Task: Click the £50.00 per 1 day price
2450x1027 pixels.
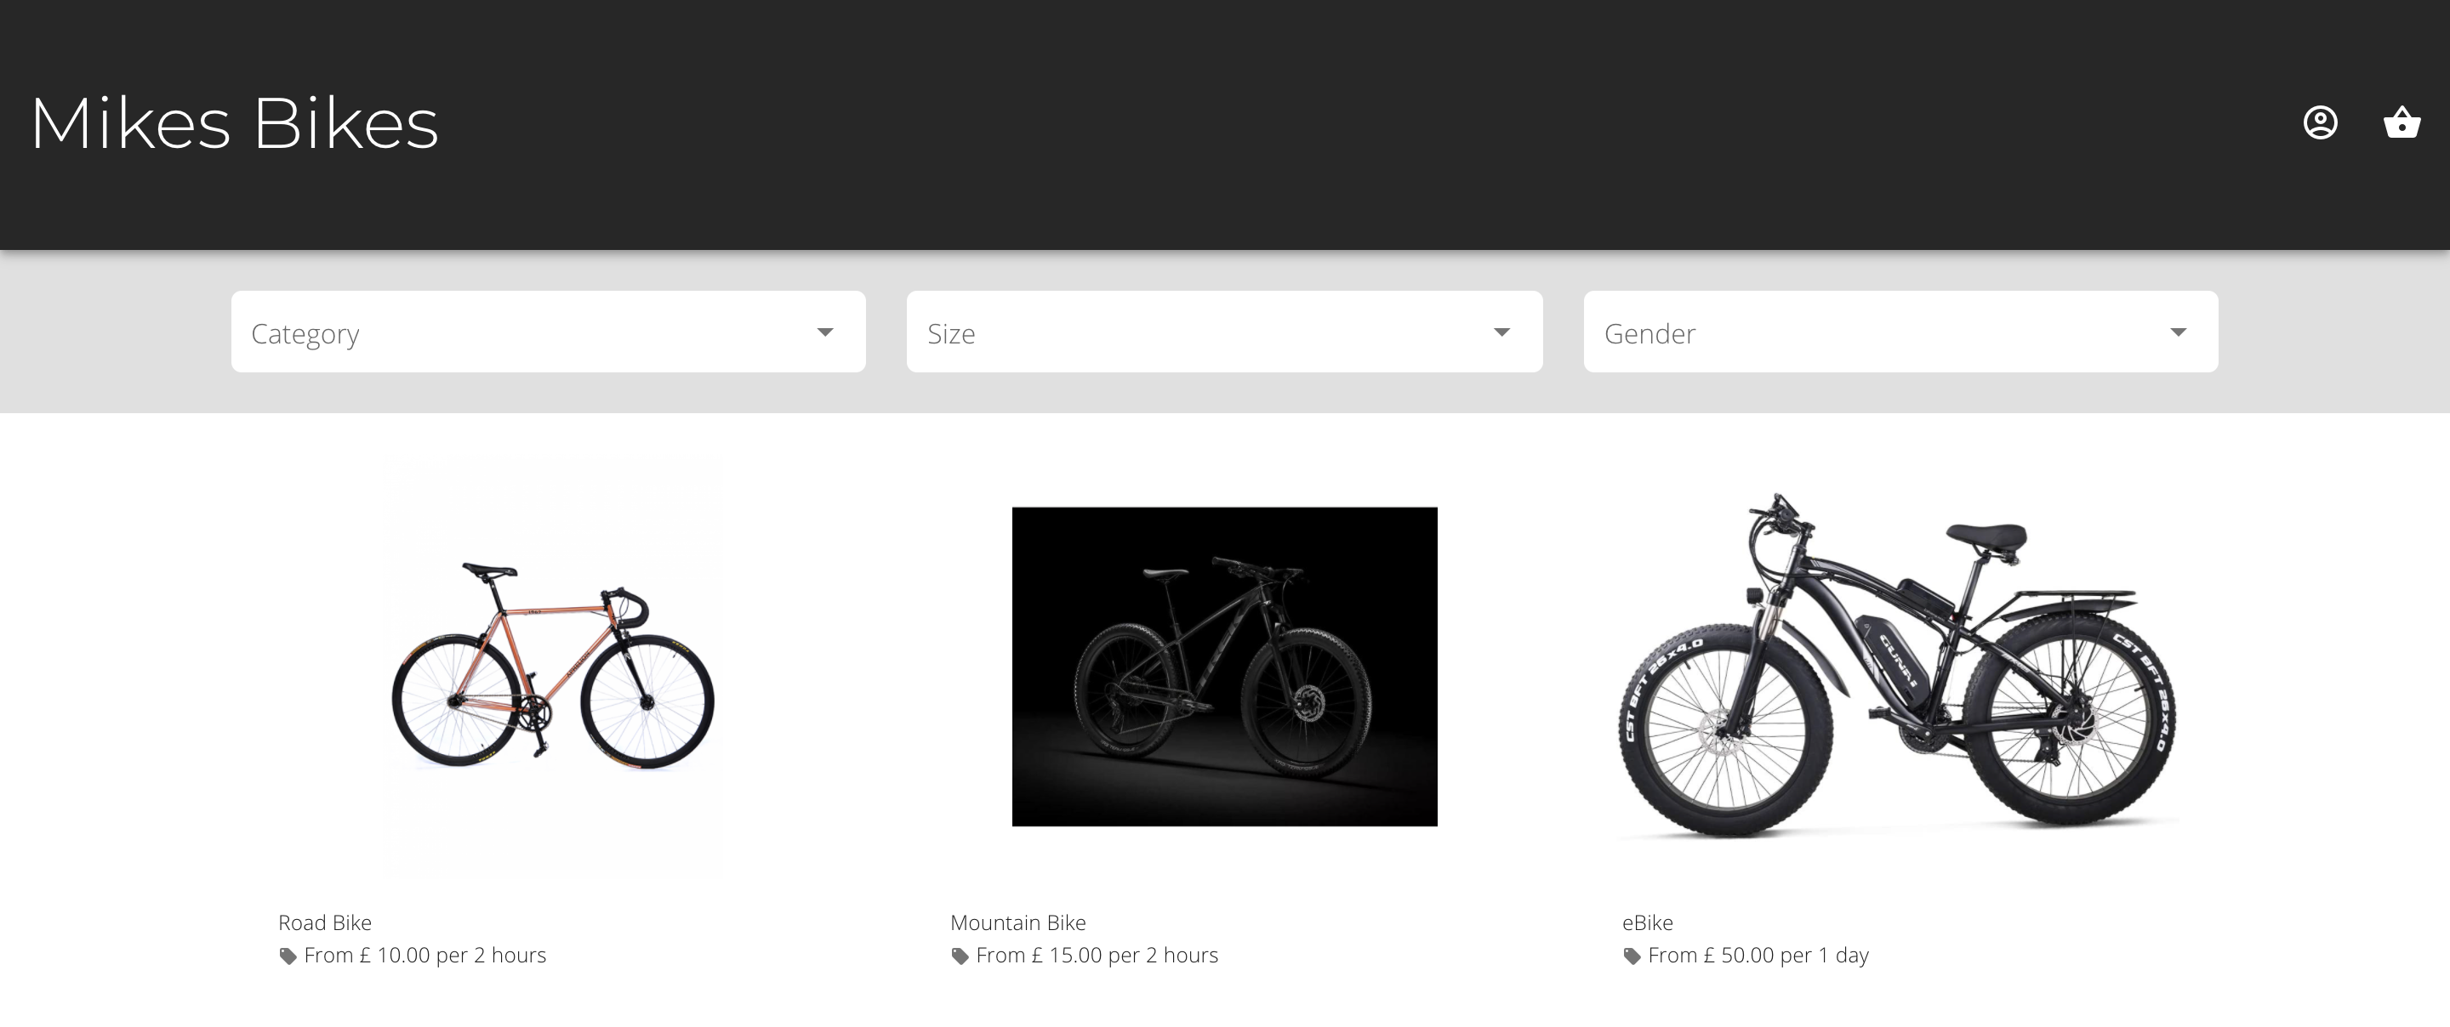Action: point(1758,955)
